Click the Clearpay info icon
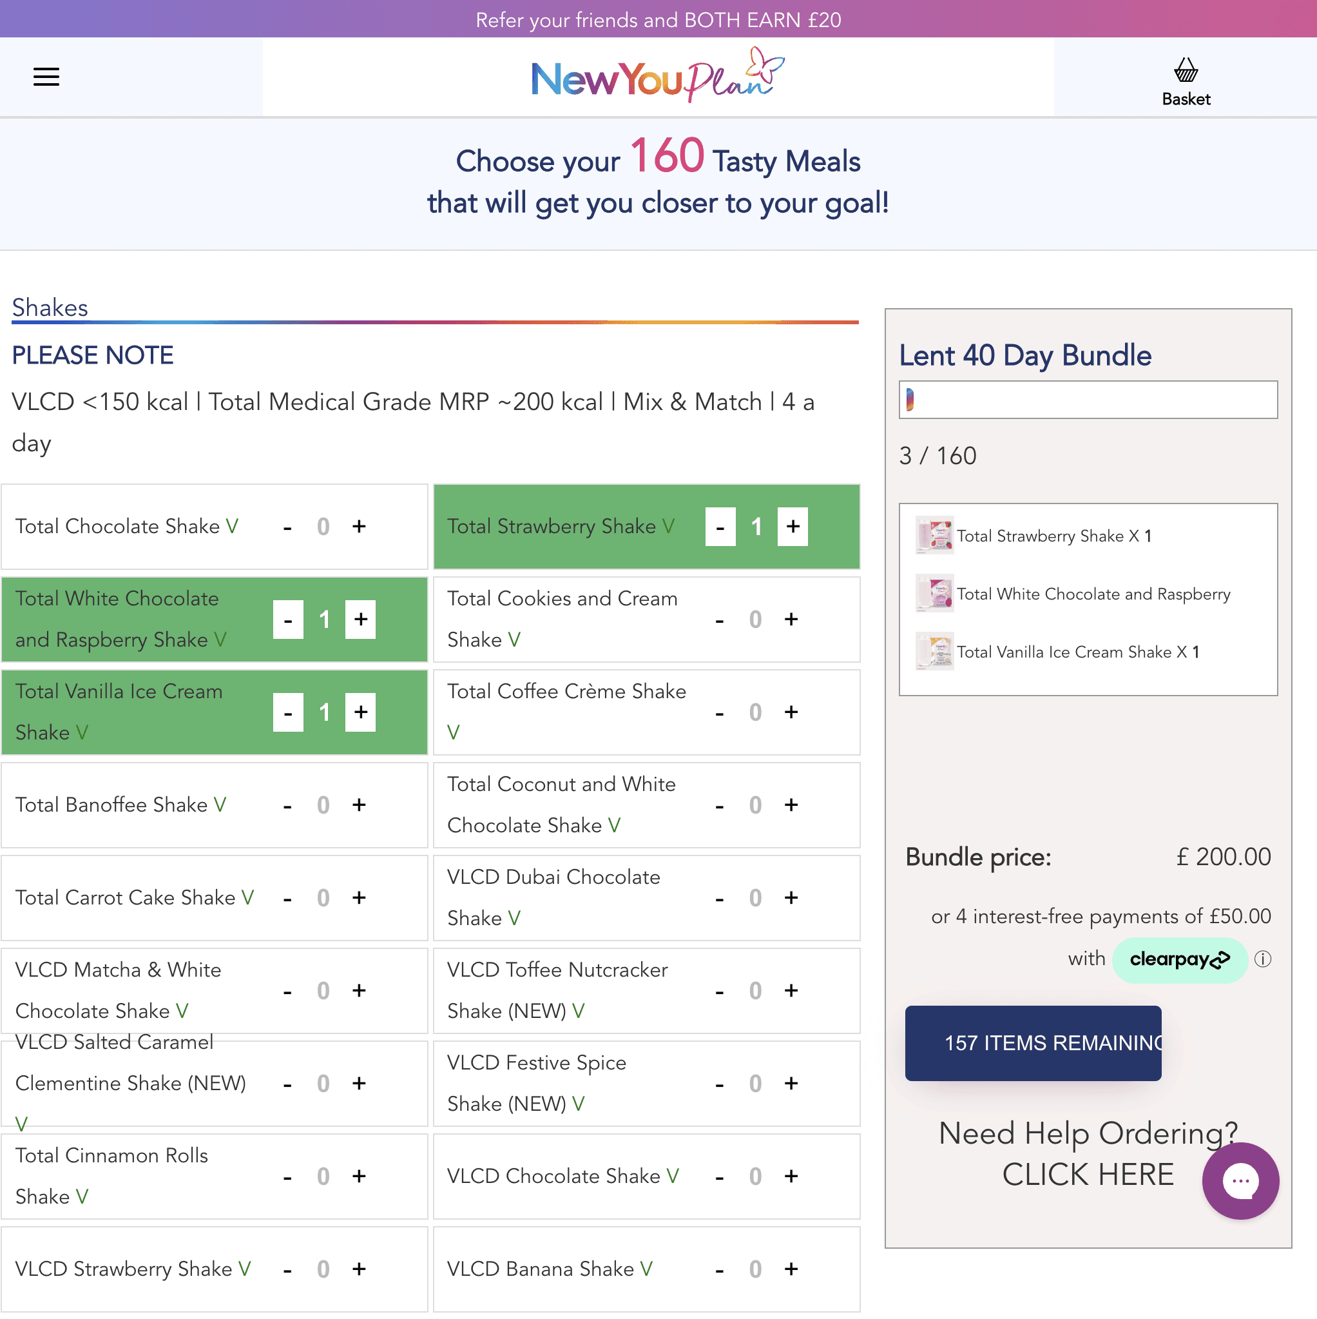This screenshot has height=1319, width=1317. 1263,959
